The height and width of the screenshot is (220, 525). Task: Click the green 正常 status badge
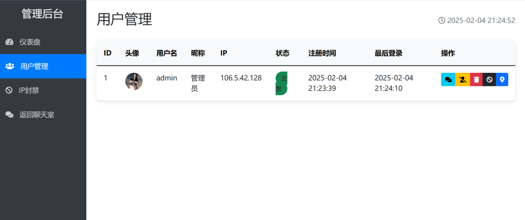point(281,83)
